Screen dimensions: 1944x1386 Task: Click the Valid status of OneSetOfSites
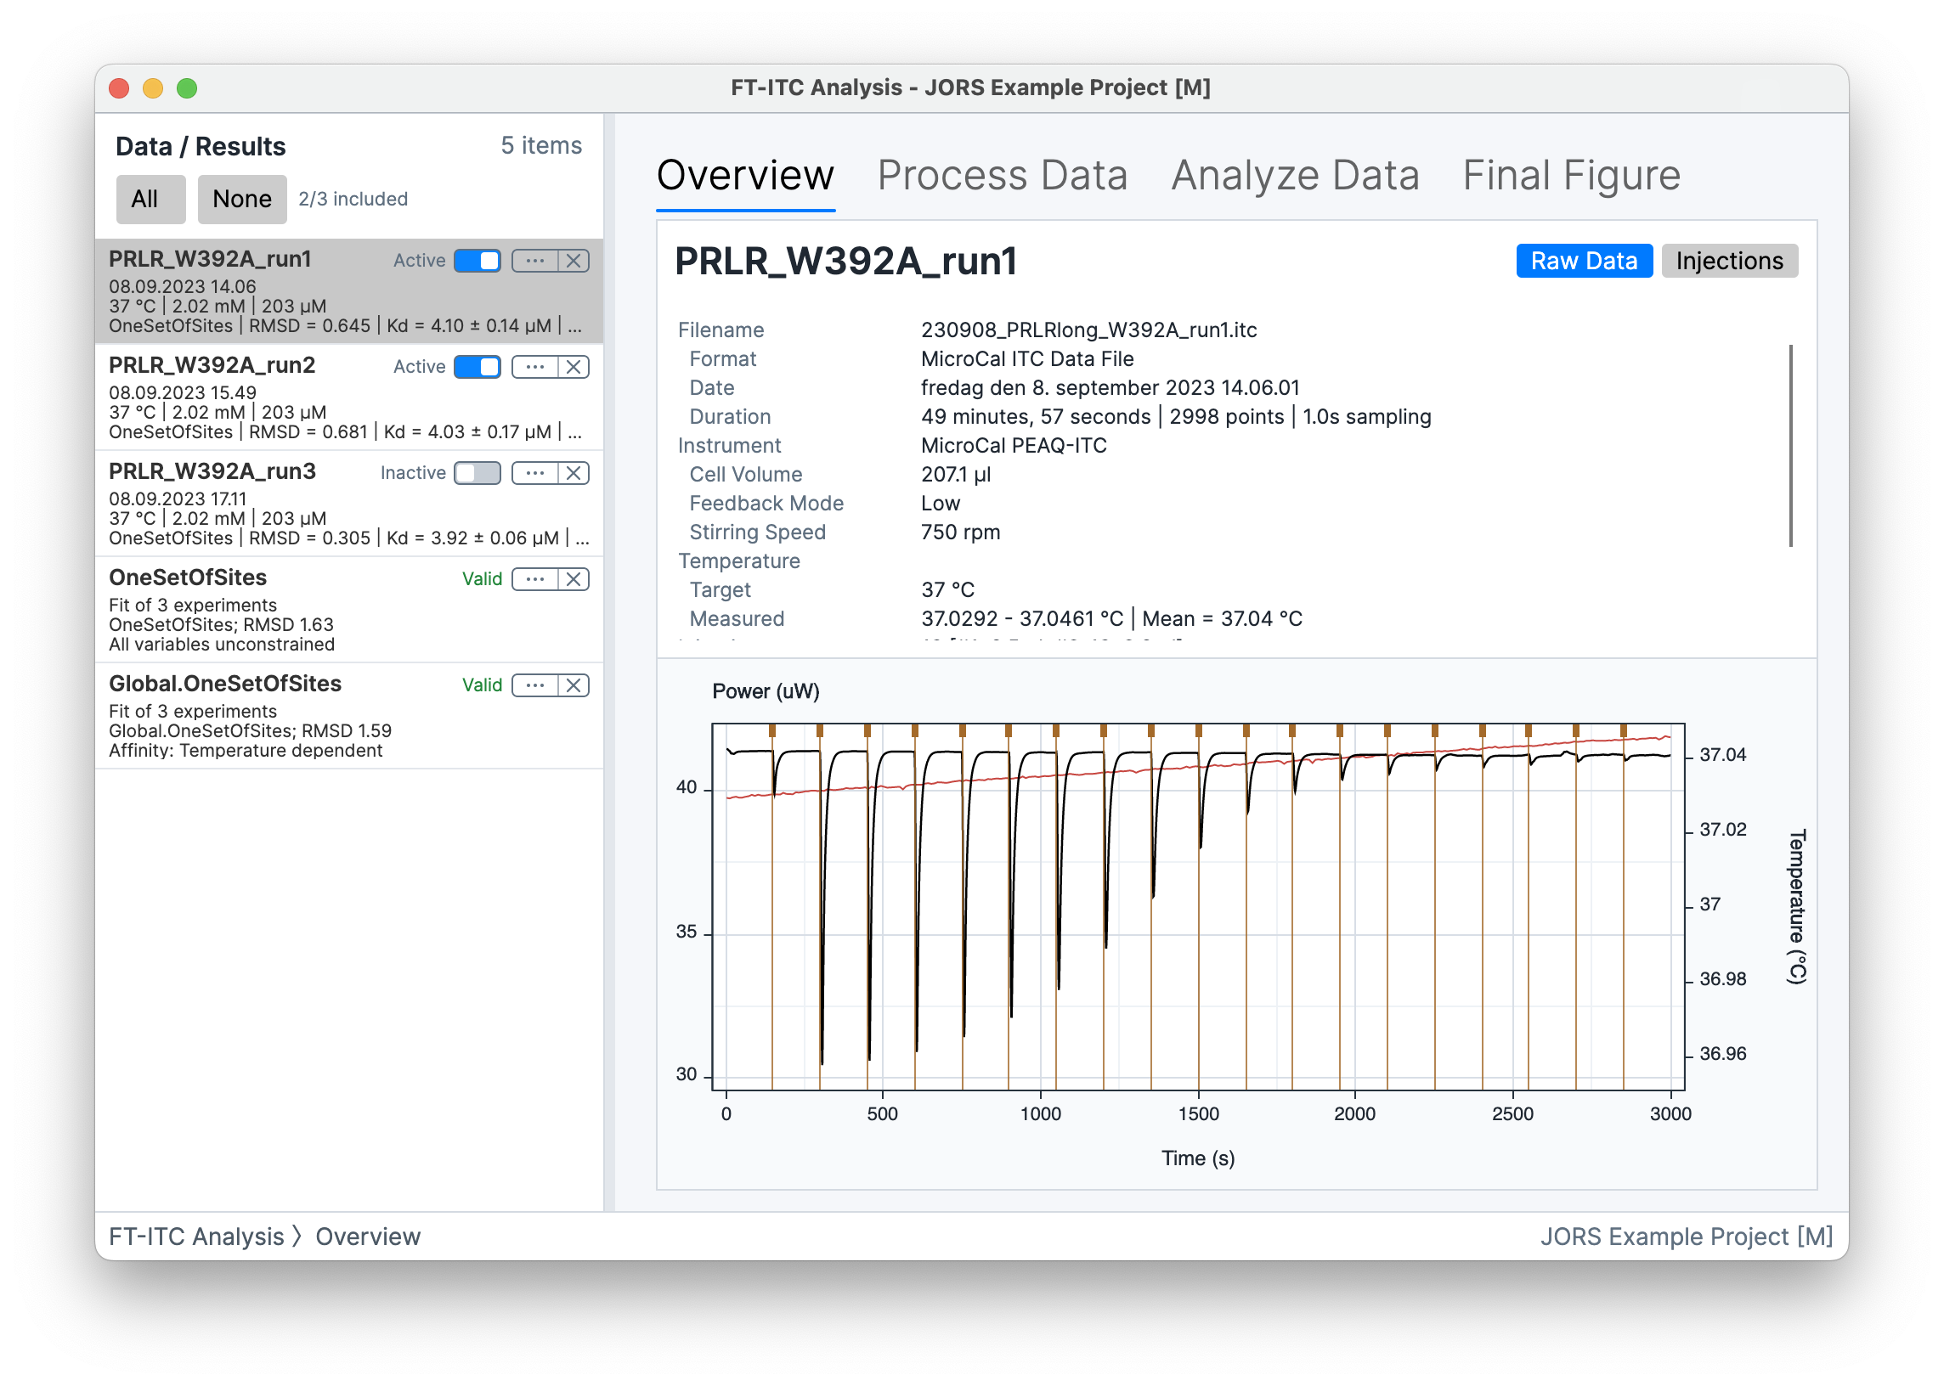click(x=482, y=579)
